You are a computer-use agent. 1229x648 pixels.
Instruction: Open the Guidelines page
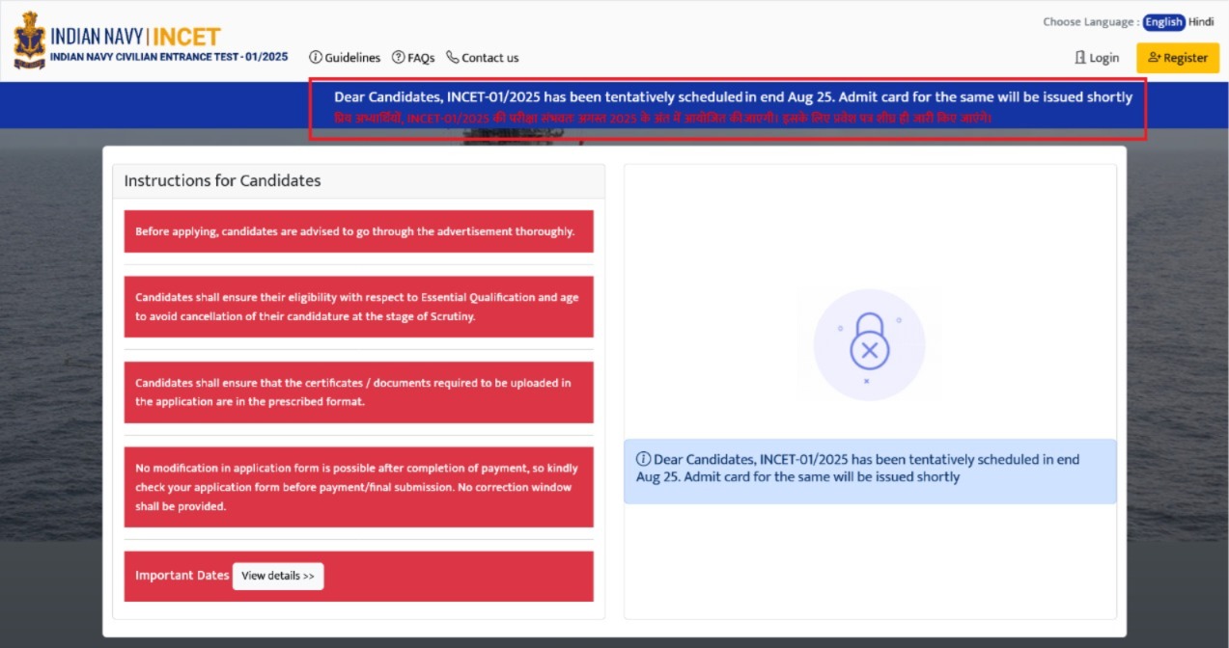[345, 58]
